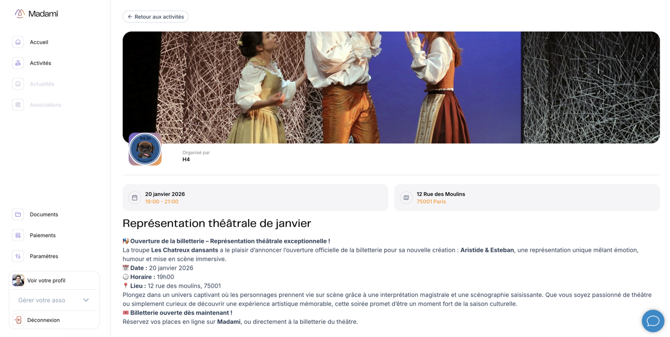Click the calendar icon beside the event date
670x337 pixels.
(x=134, y=198)
